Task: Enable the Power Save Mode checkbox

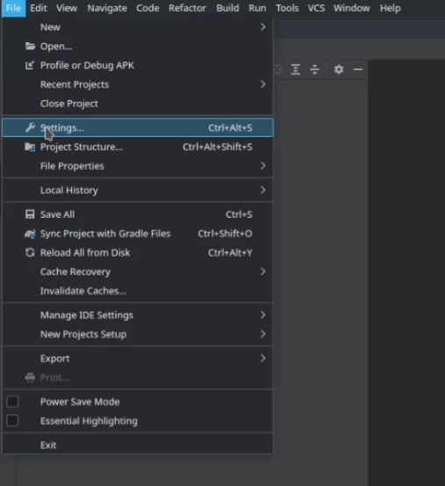Action: point(12,402)
